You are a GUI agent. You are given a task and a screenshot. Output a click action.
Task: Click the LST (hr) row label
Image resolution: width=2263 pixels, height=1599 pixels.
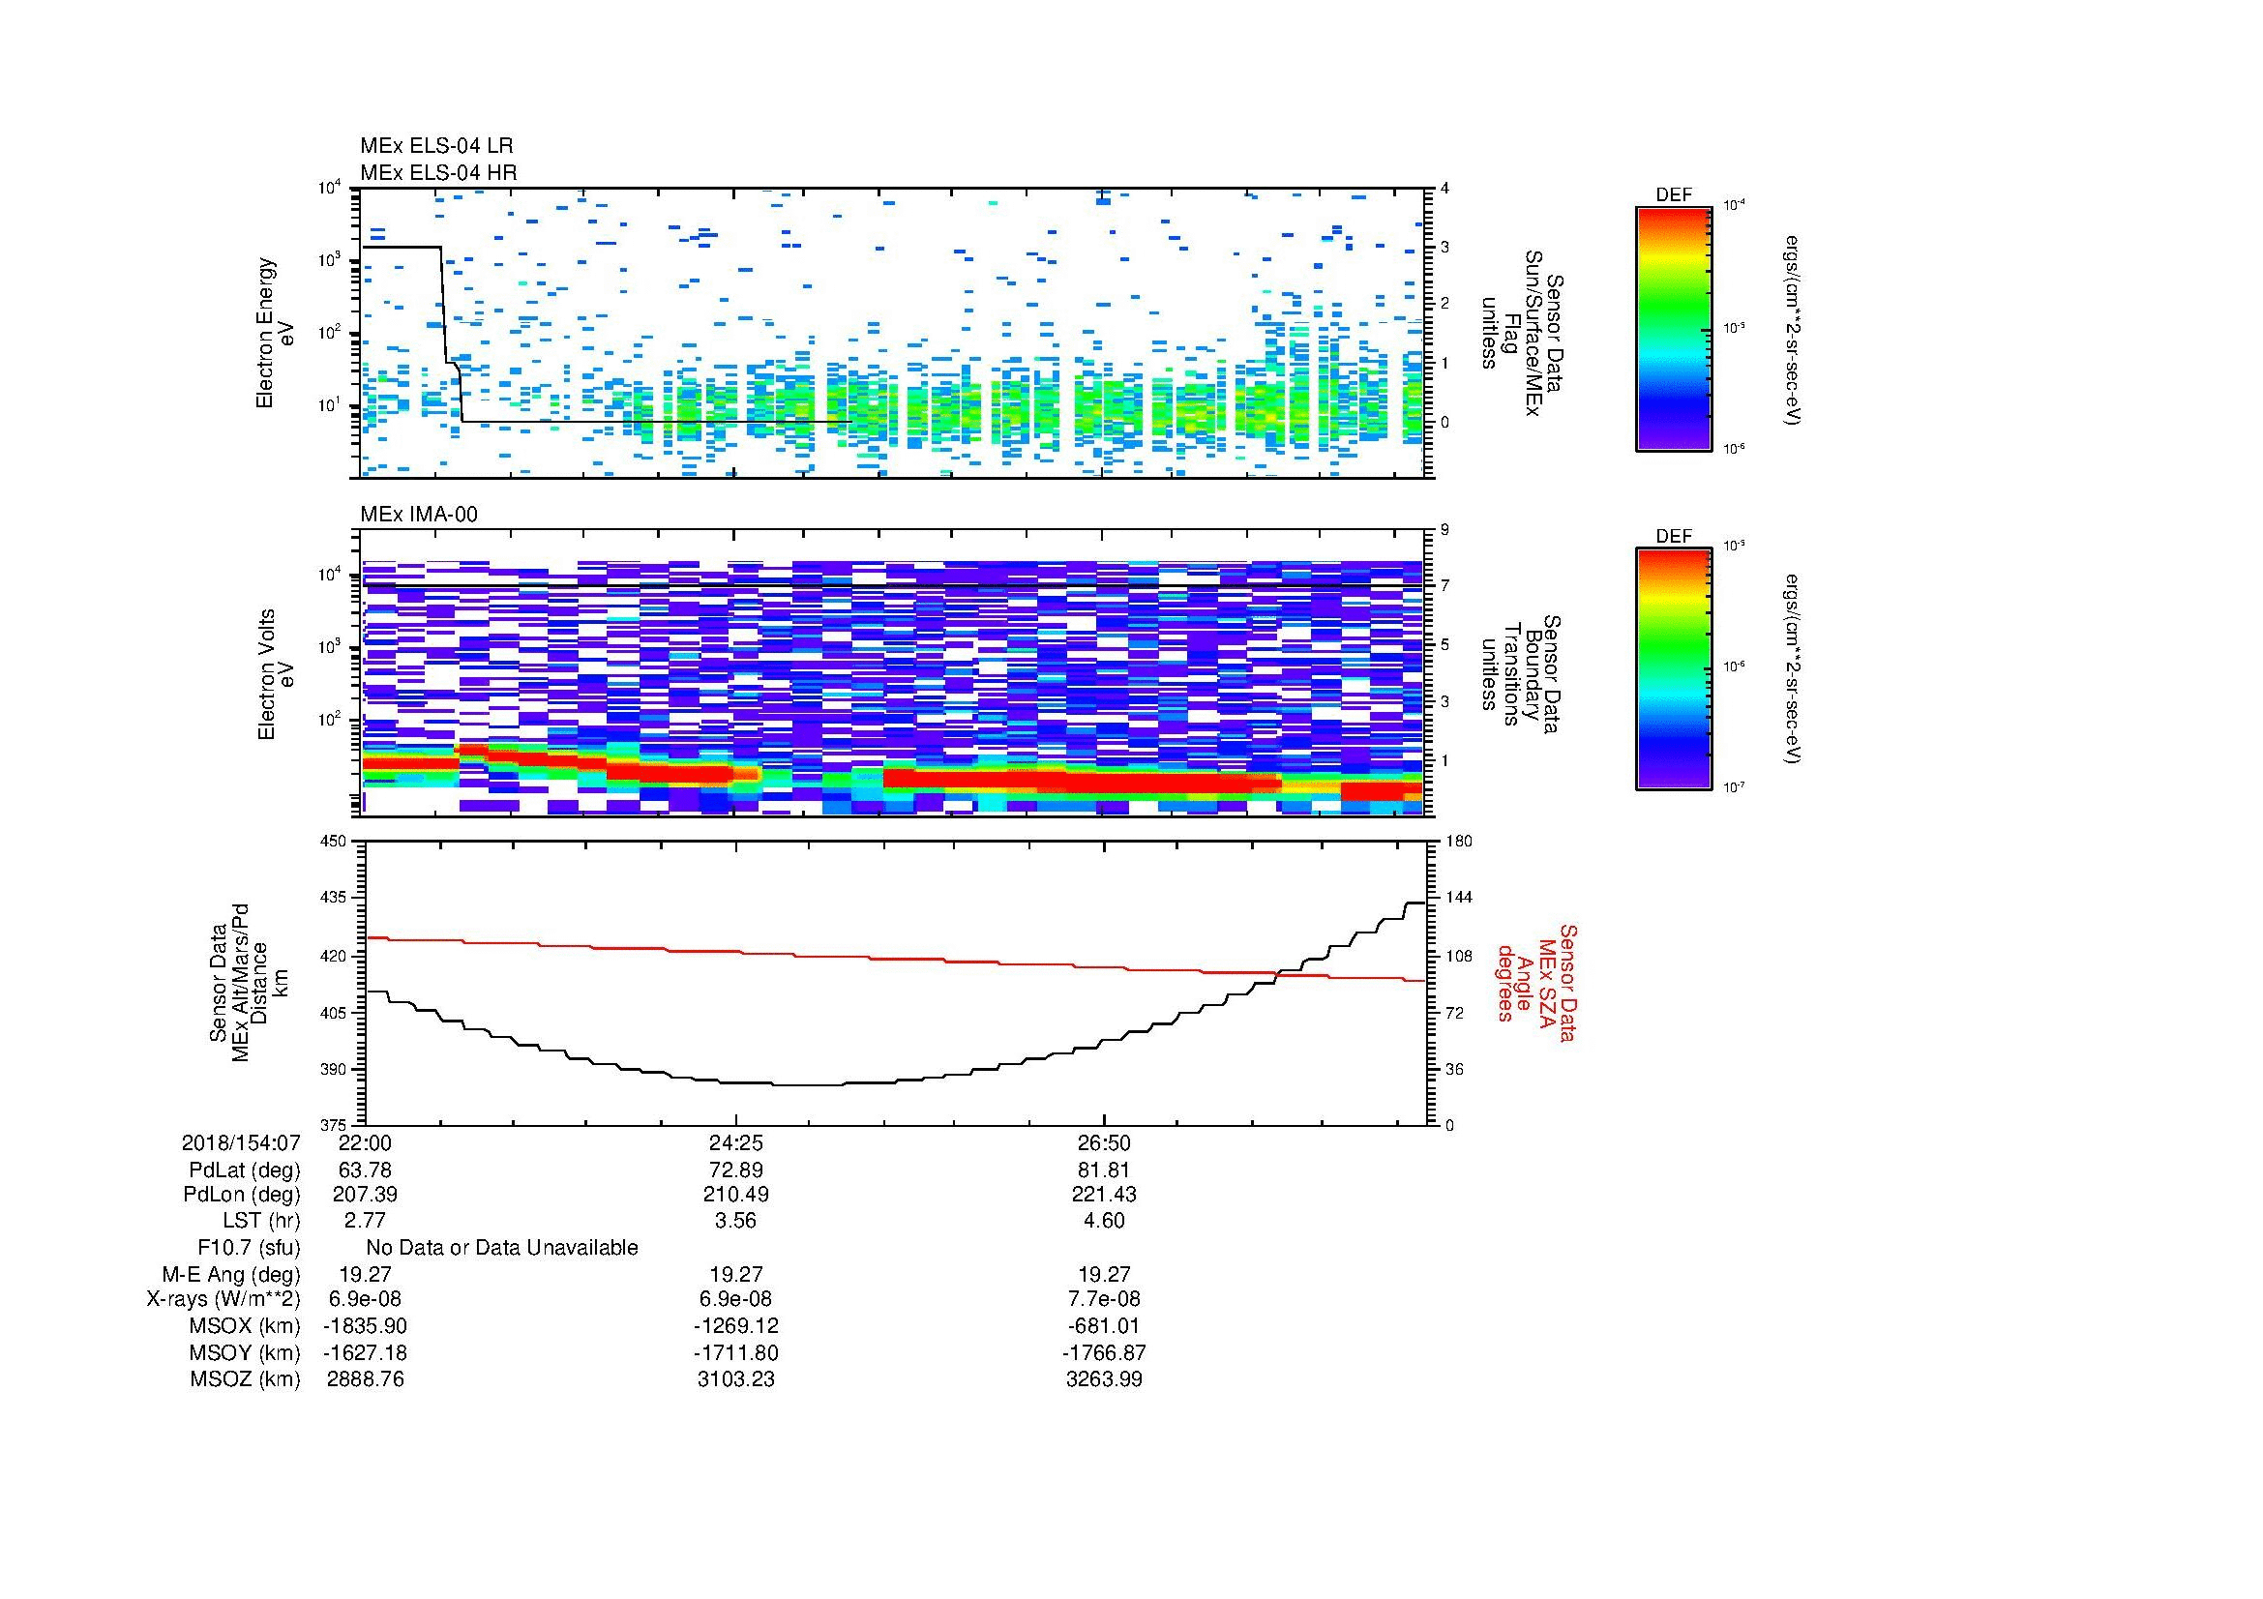[261, 1221]
